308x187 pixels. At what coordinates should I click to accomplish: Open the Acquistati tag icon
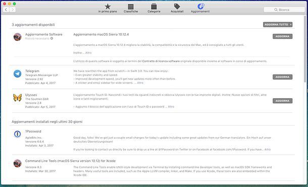(177, 6)
